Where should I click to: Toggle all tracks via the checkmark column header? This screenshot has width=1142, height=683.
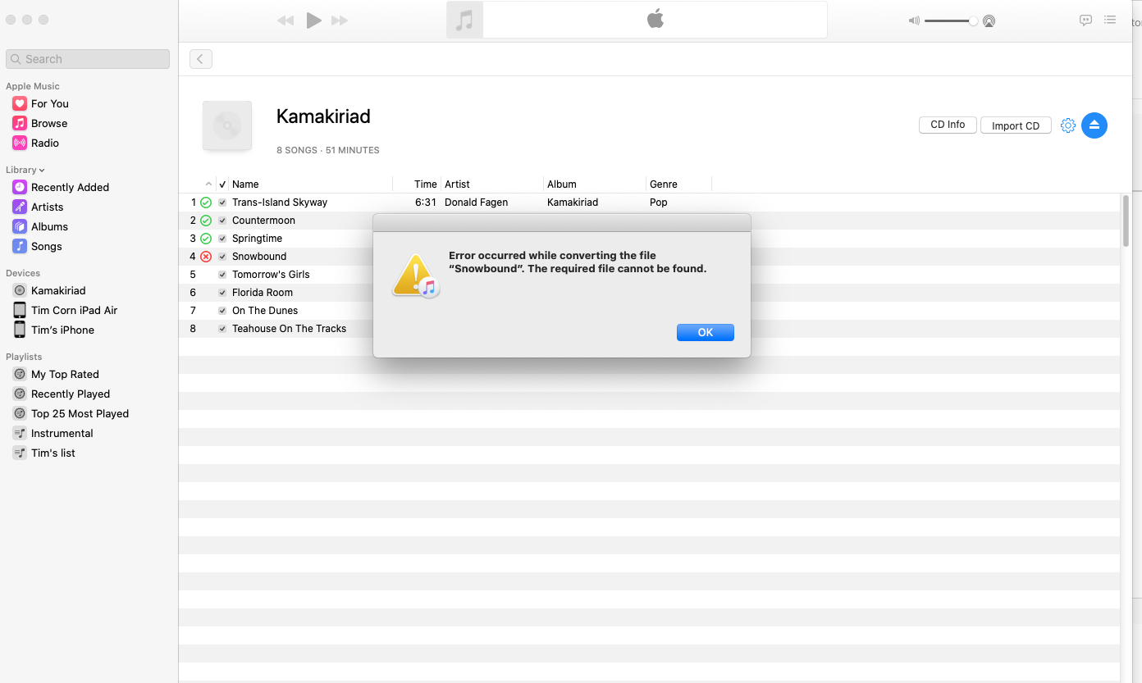pyautogui.click(x=222, y=184)
